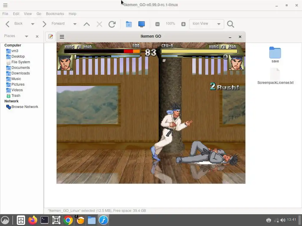Image resolution: width=302 pixels, height=226 pixels.
Task: Open the network tray icon
Action: 277,220
